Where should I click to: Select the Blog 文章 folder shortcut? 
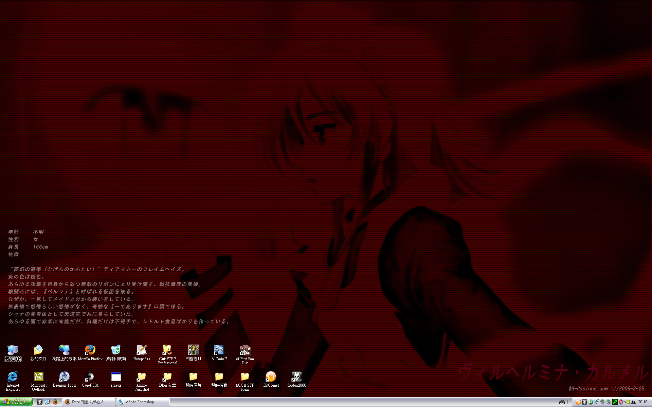click(x=167, y=379)
